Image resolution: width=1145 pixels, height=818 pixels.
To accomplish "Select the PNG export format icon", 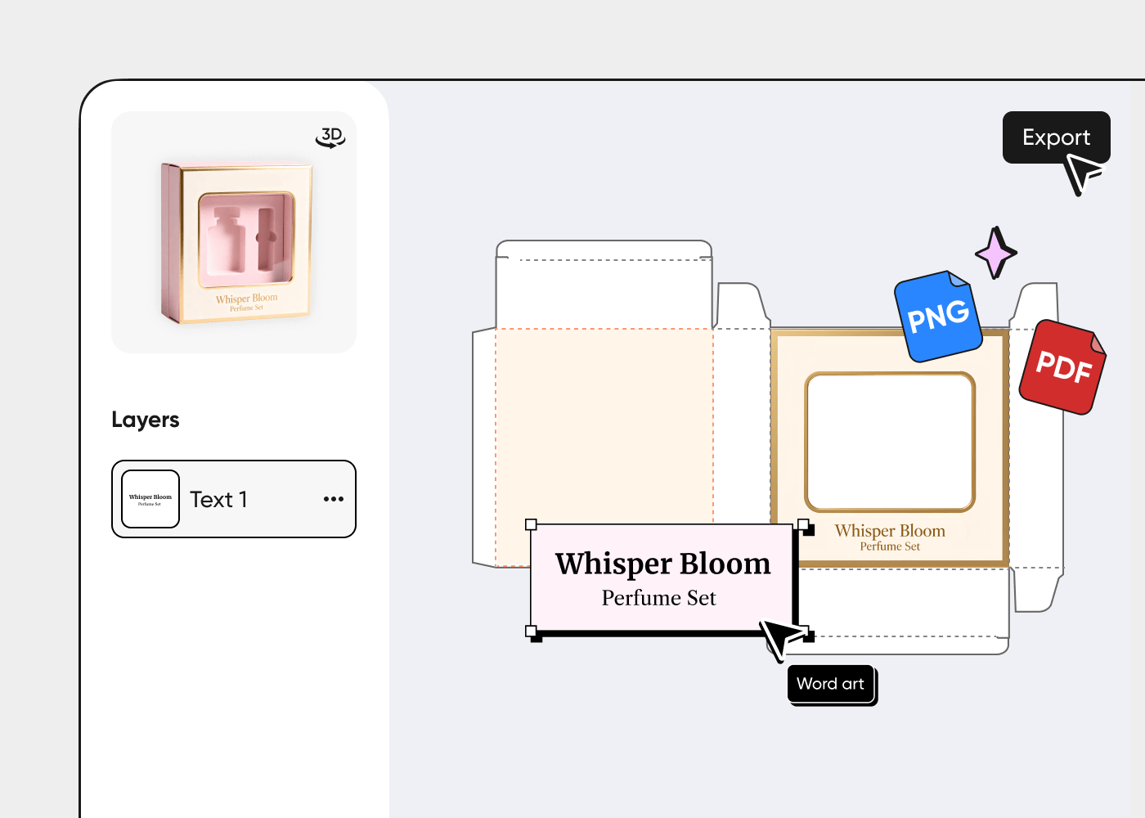I will [938, 315].
